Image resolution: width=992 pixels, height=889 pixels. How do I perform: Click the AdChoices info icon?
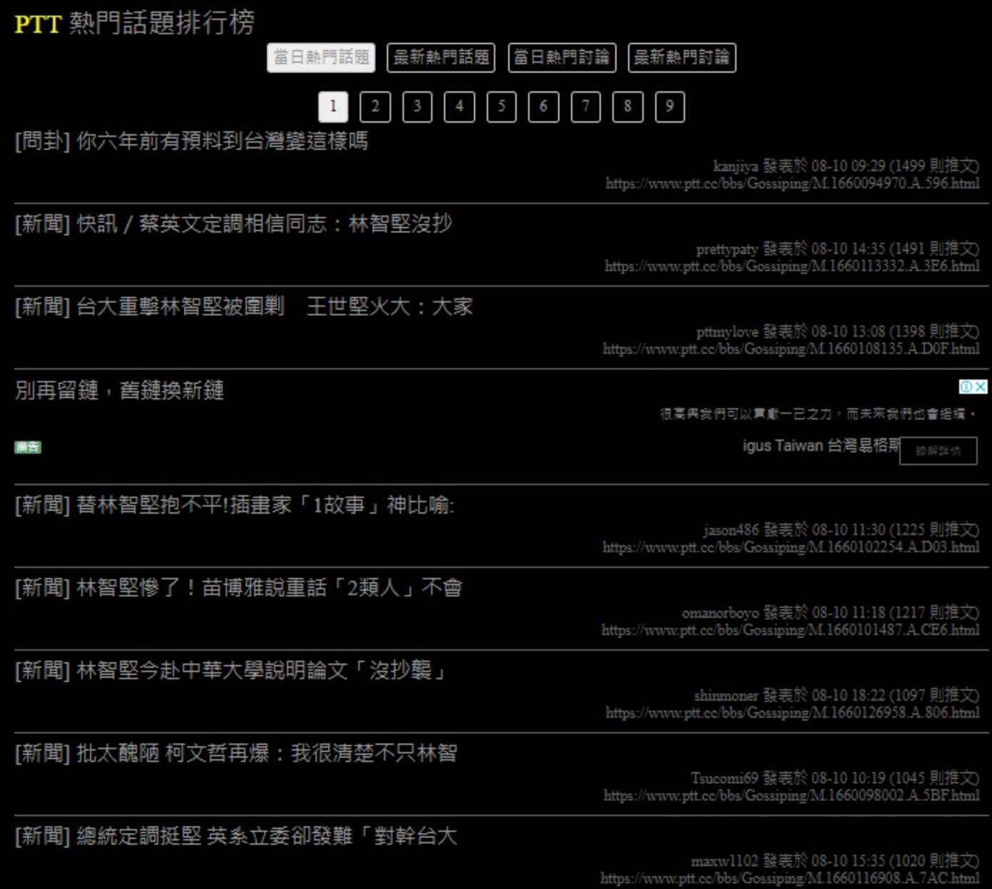tap(966, 387)
